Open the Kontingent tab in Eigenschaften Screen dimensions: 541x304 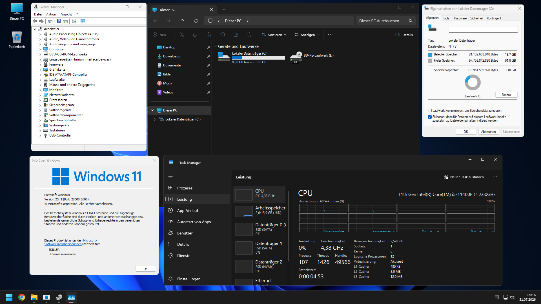click(494, 18)
